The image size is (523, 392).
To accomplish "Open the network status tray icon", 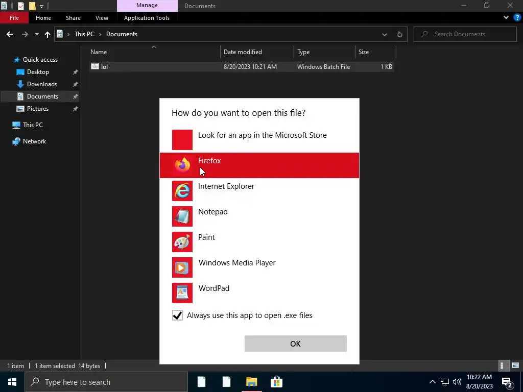I will 445,382.
